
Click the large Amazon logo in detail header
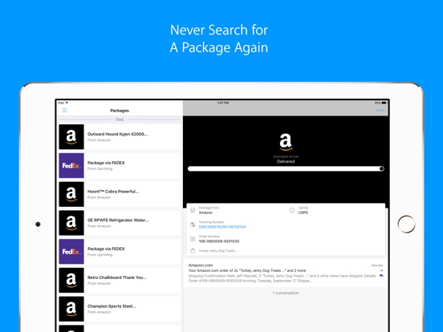click(x=286, y=142)
